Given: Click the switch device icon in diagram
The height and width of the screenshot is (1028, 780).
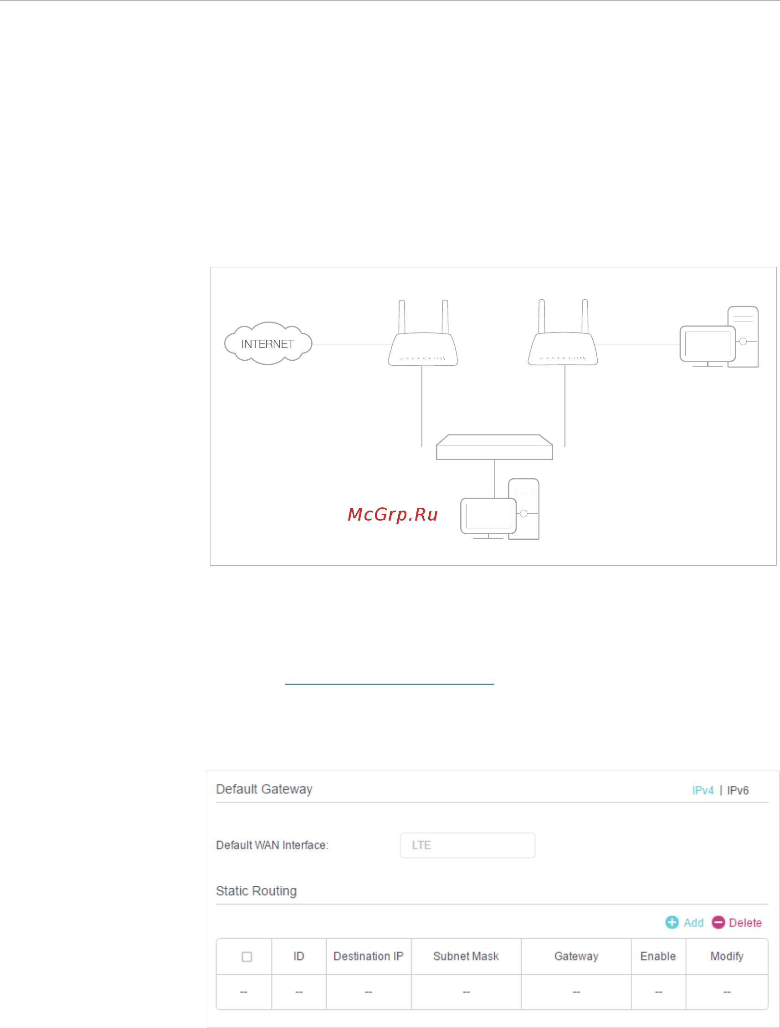Looking at the screenshot, I should coord(494,447).
